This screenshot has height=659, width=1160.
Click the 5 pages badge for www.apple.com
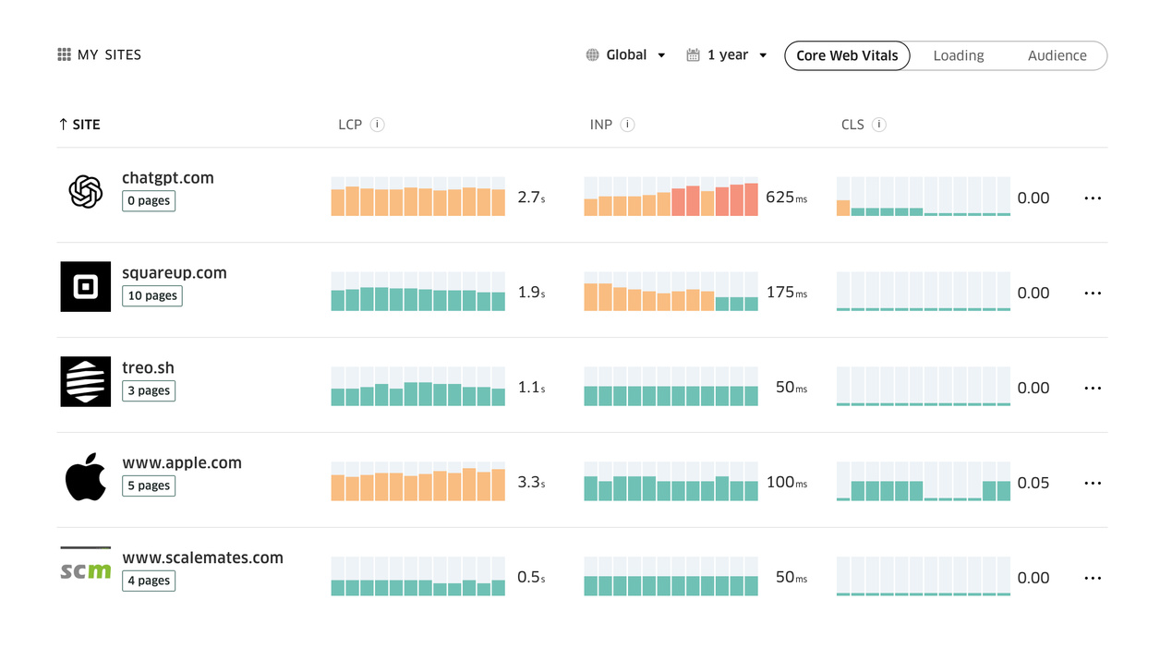coord(149,486)
